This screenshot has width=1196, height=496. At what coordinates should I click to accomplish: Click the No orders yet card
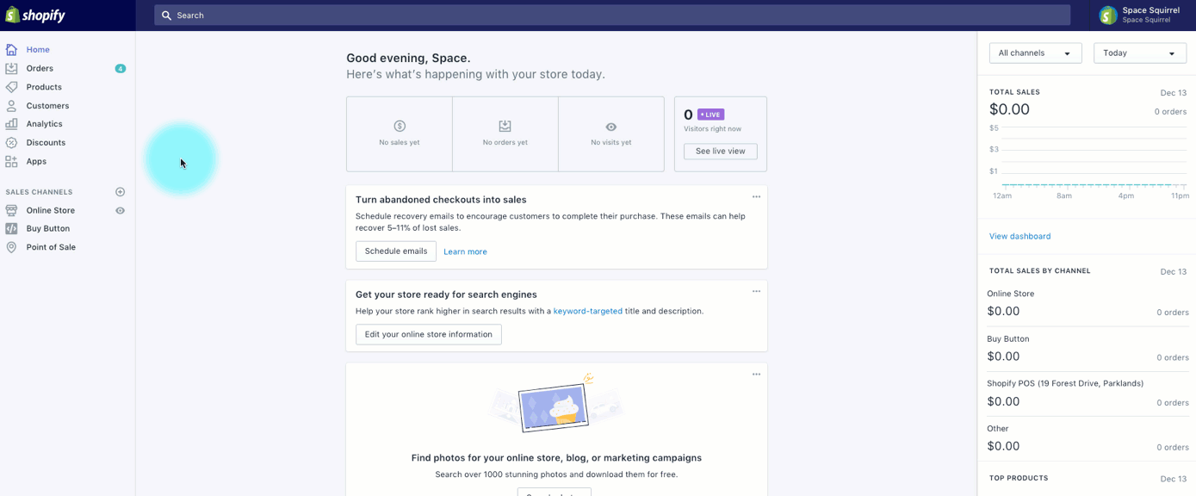505,134
